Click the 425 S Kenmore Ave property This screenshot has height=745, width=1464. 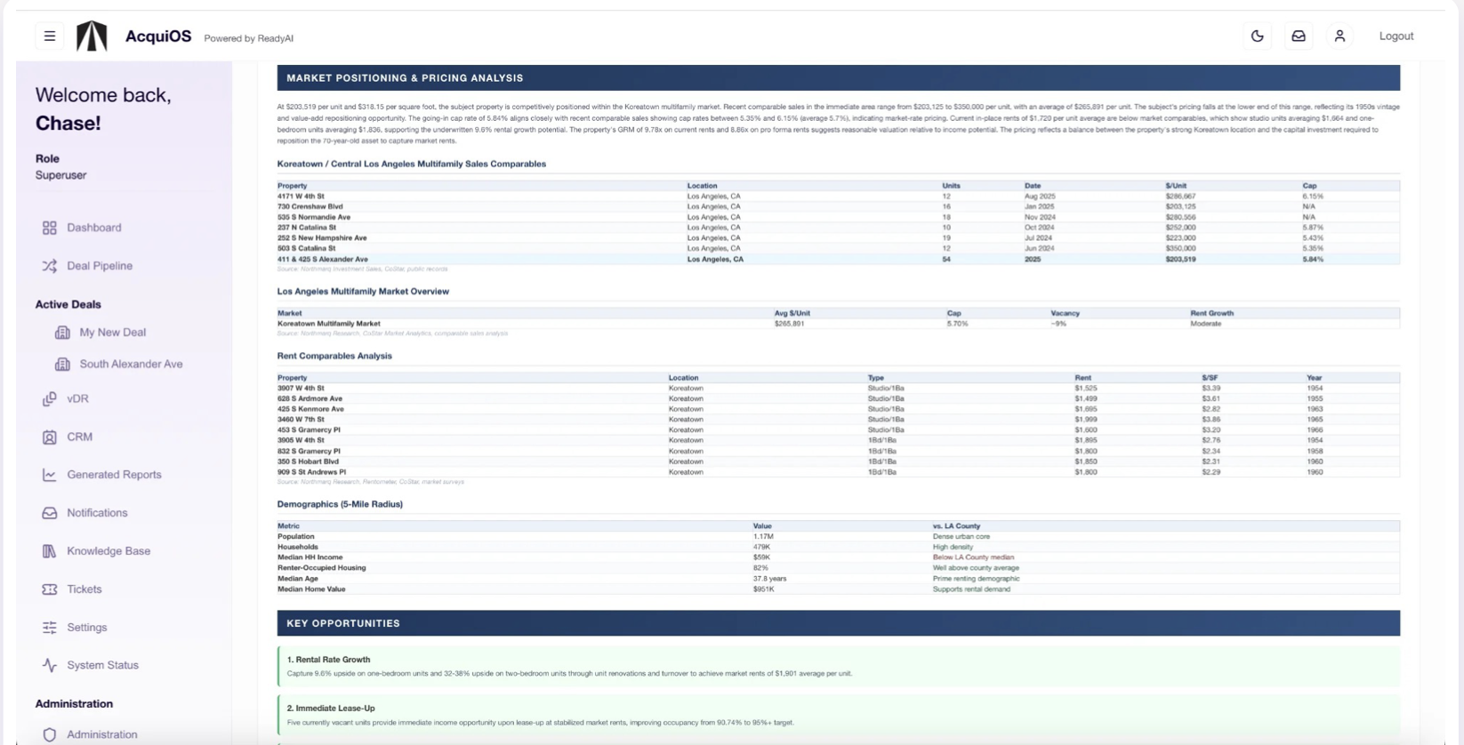(x=310, y=409)
